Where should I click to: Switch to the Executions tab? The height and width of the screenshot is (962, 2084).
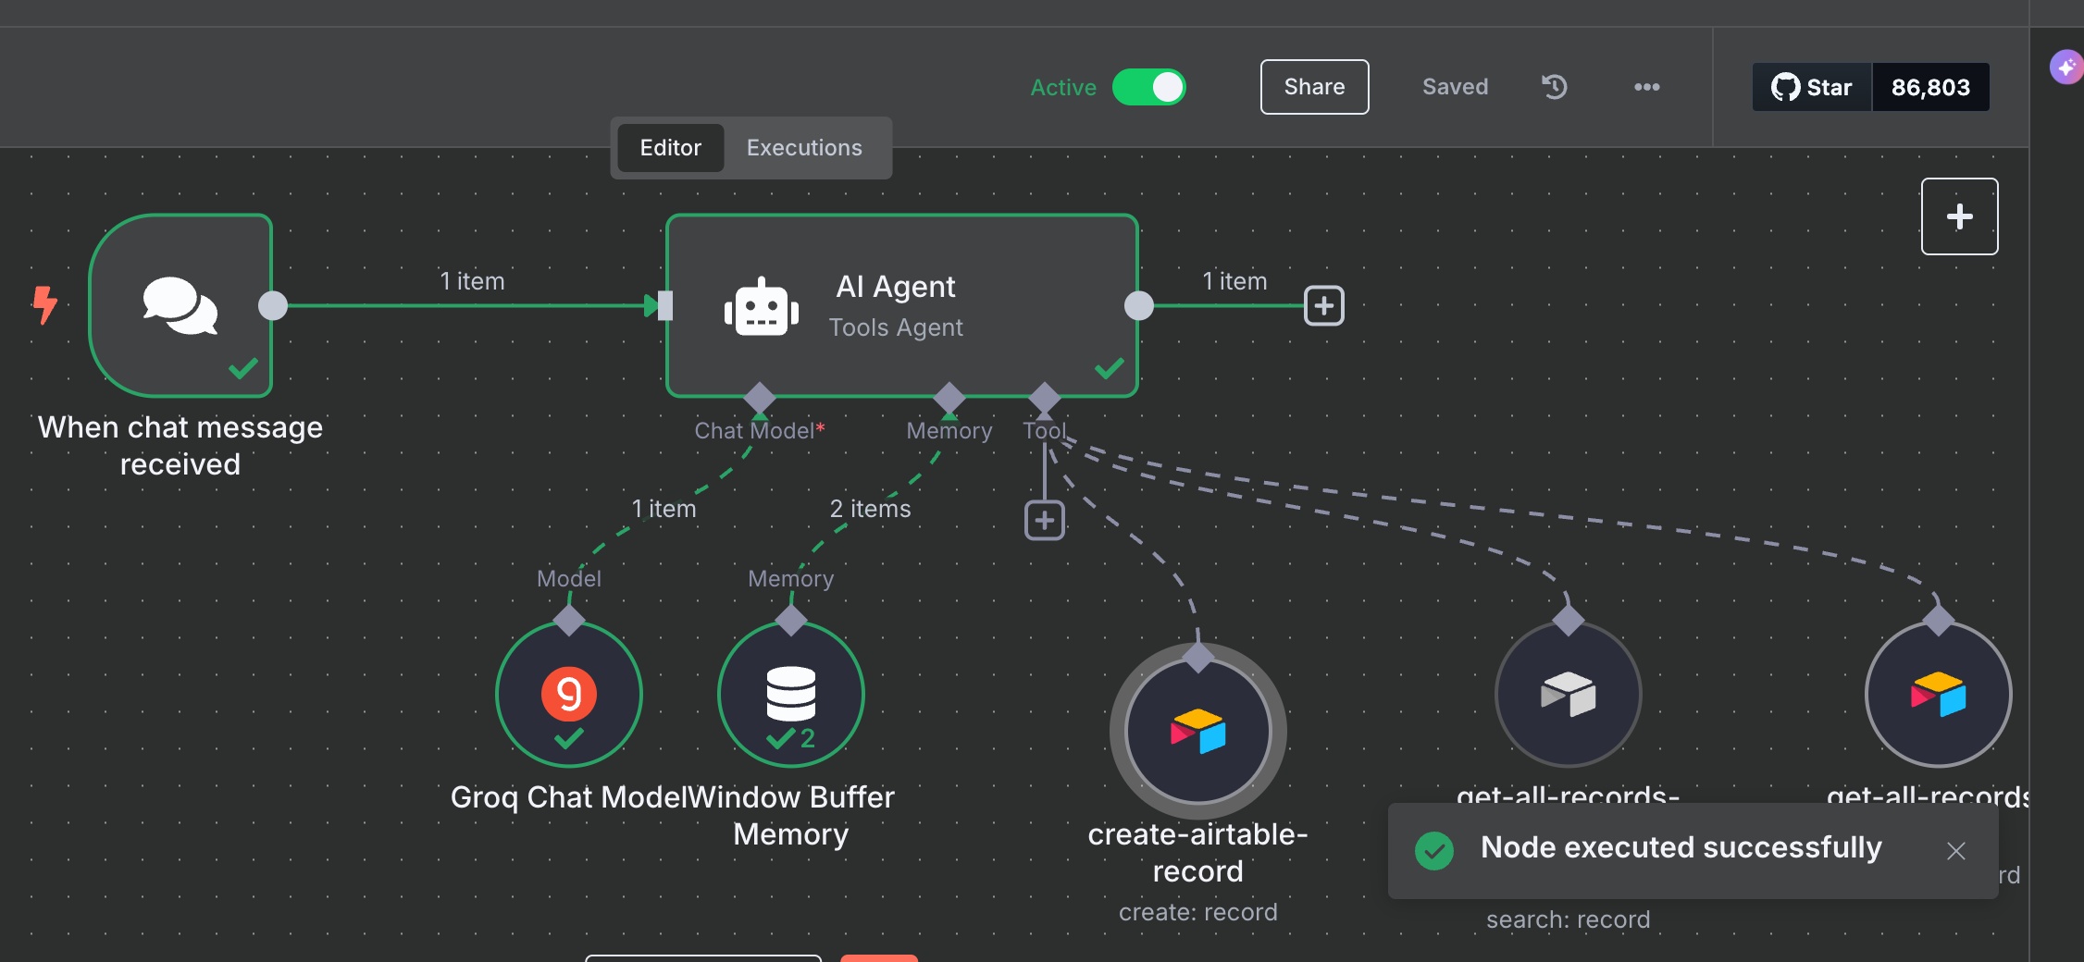[x=803, y=148]
